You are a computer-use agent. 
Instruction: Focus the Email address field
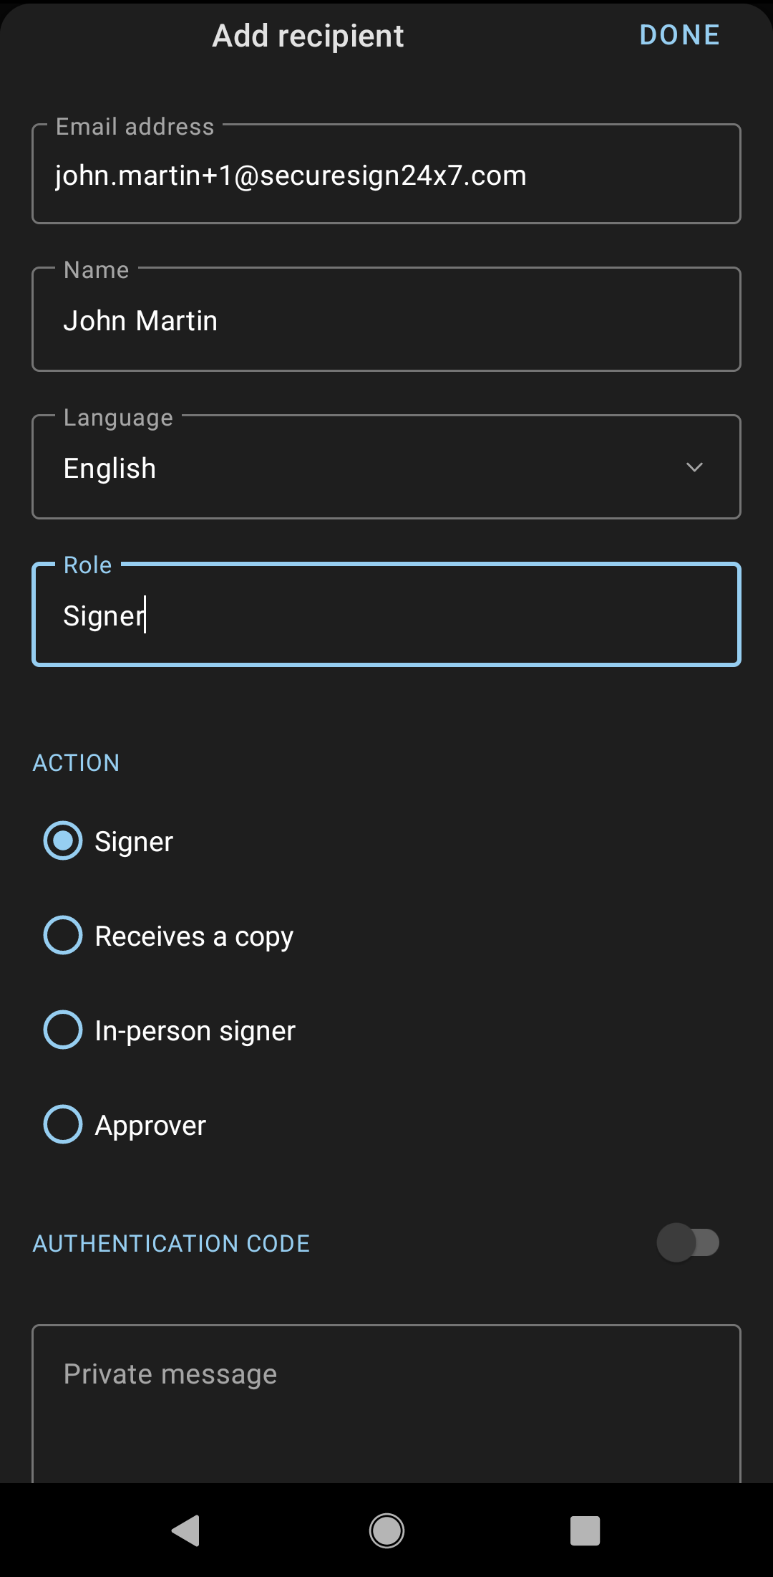click(386, 176)
